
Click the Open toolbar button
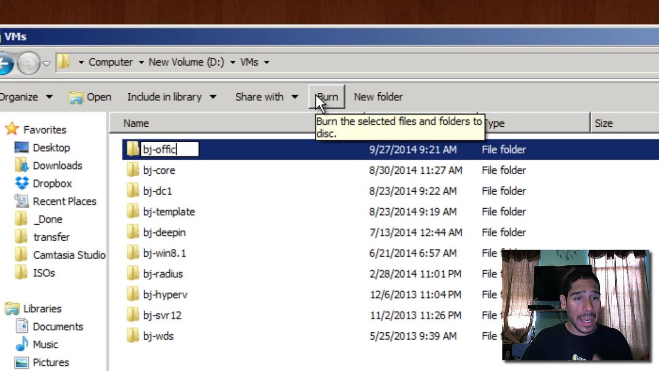[x=91, y=97]
